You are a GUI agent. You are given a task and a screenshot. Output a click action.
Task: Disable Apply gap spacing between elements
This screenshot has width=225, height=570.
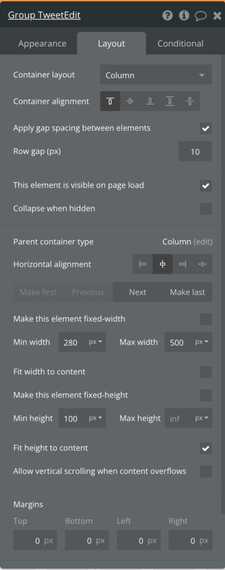click(206, 129)
